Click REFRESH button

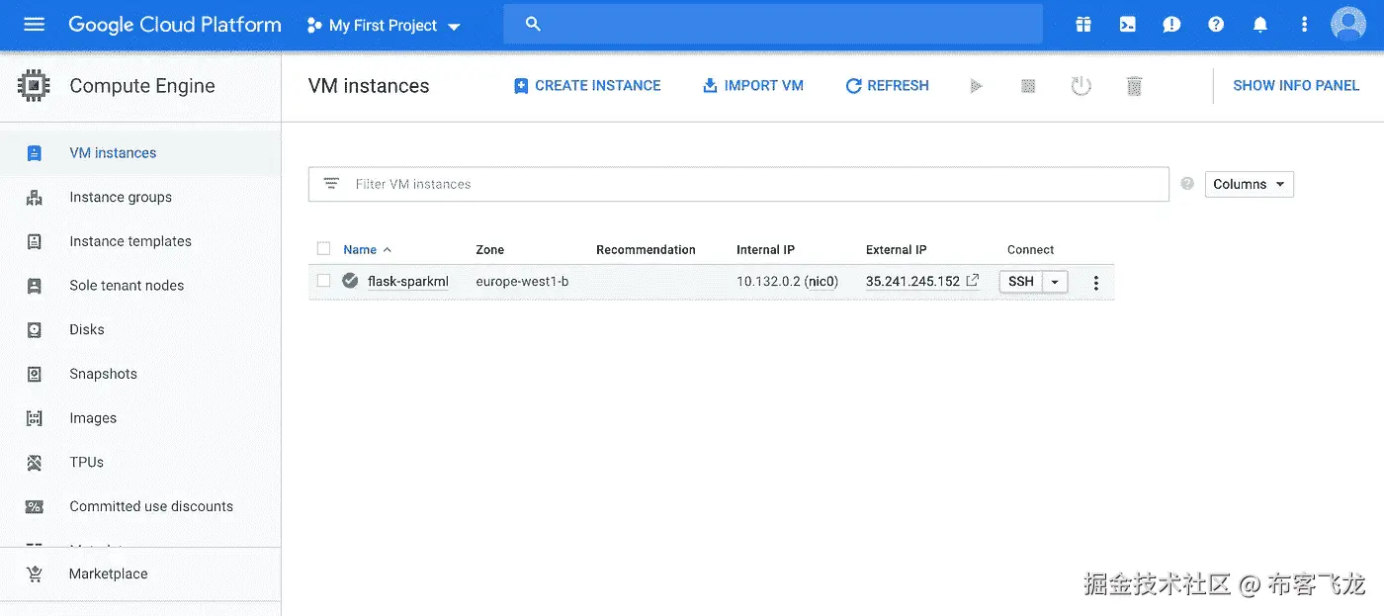887,86
